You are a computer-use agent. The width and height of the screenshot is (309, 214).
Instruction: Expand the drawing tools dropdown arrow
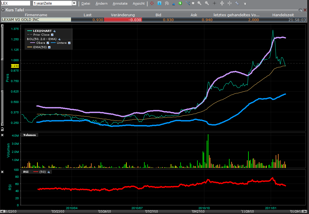(193, 3)
